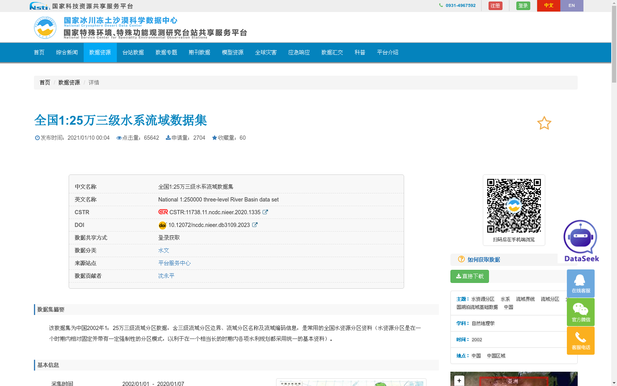
Task: Open 在线客服 online support
Action: pos(581,283)
